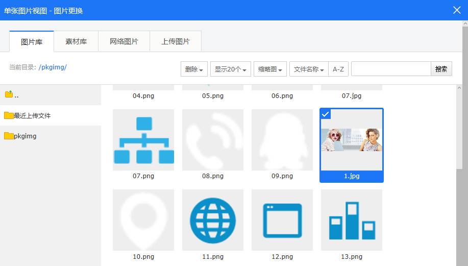Switch to the 网络图片 tab
Image resolution: width=468 pixels, height=266 pixels.
tap(124, 41)
